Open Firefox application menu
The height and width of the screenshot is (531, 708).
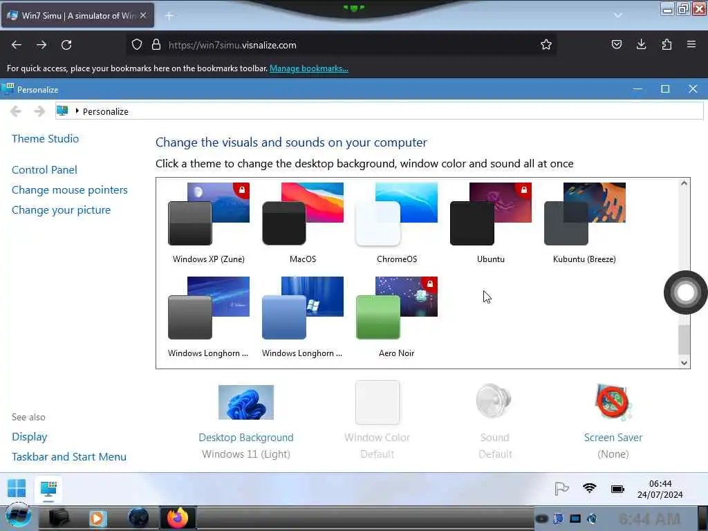click(691, 44)
